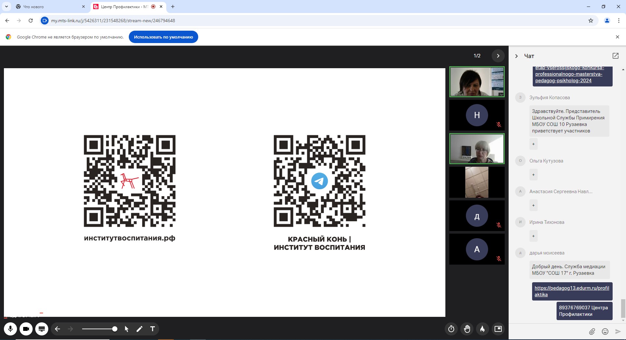
Task: Click the 89376769037 Центра Профилактики message
Action: [x=584, y=311]
